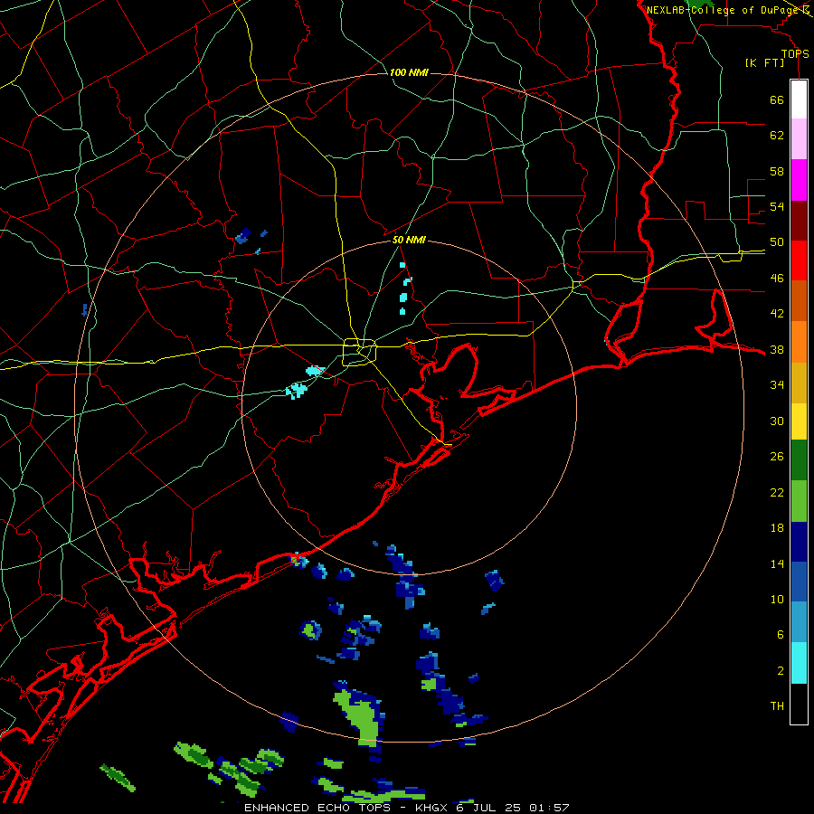Click the medium blue swatch near 14
The image size is (814, 814).
[x=799, y=582]
